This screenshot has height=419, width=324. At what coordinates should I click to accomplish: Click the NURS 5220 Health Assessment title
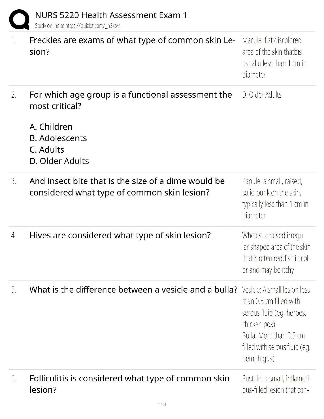tap(111, 15)
